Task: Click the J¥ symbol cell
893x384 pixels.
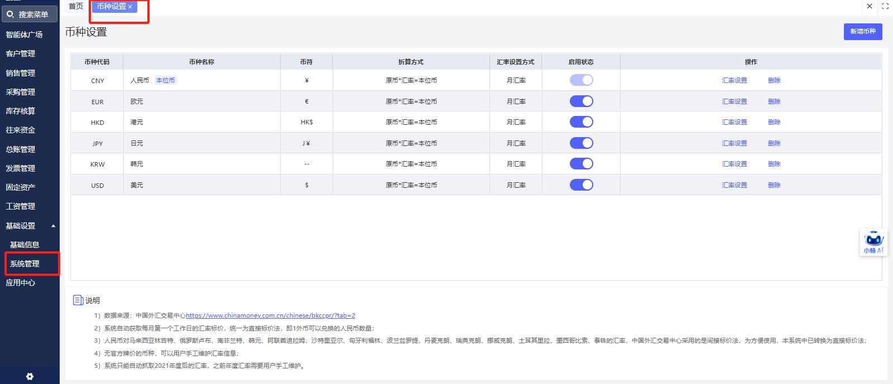Action: pyautogui.click(x=306, y=143)
